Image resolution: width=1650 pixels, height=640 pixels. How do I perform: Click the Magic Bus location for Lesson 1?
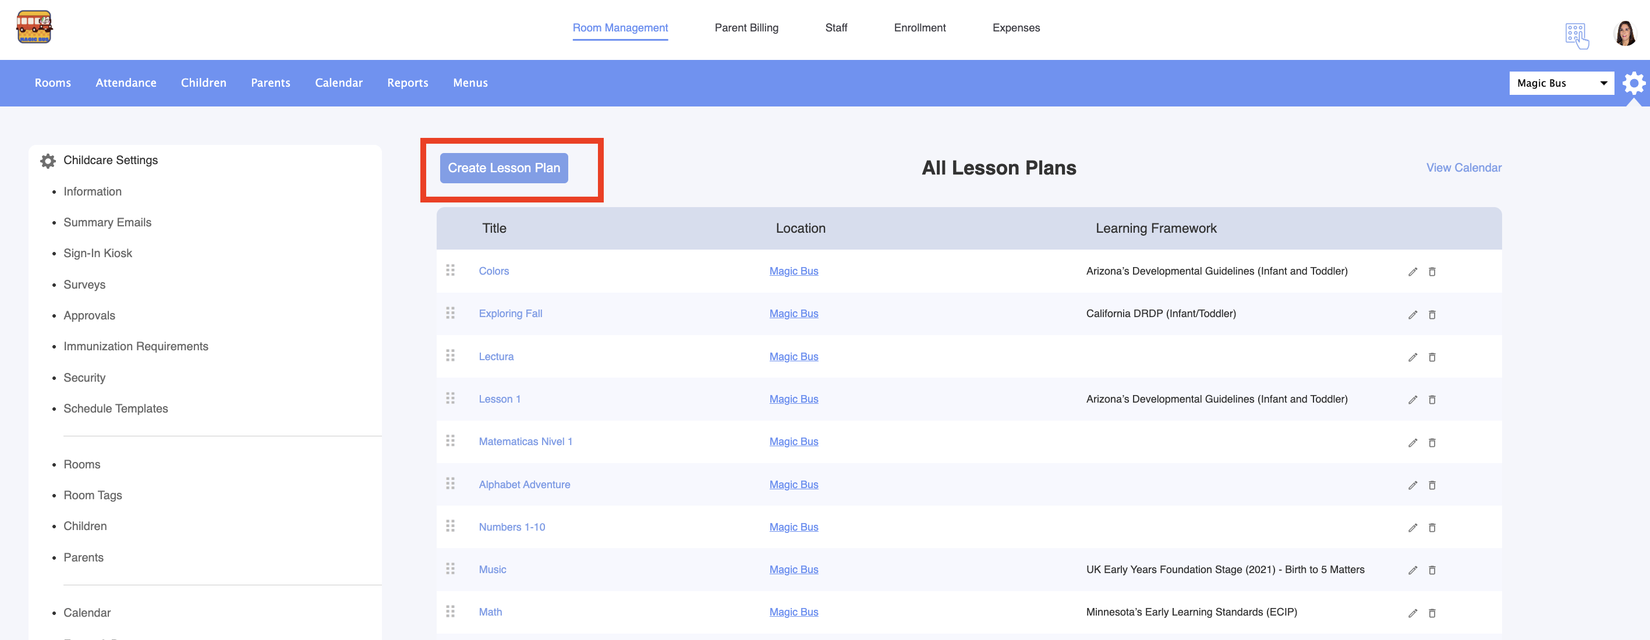(794, 399)
